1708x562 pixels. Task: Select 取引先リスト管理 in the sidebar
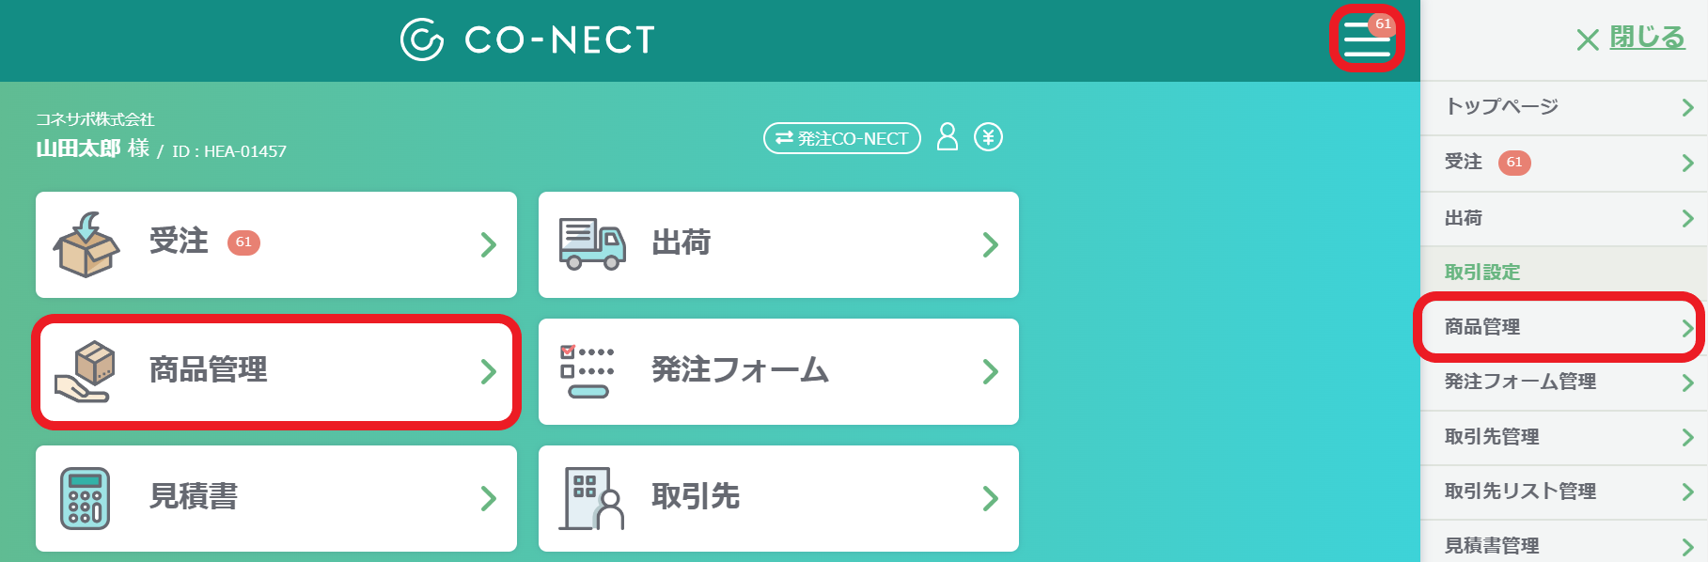coord(1560,492)
